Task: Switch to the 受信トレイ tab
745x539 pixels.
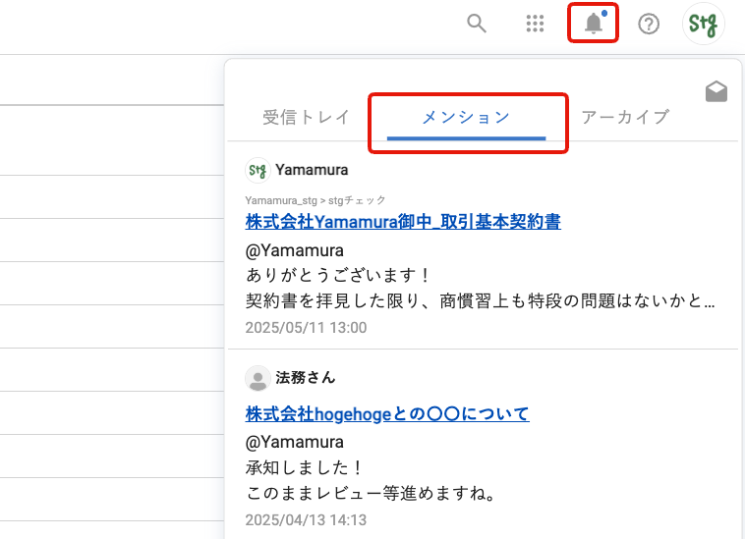Action: coord(306,117)
